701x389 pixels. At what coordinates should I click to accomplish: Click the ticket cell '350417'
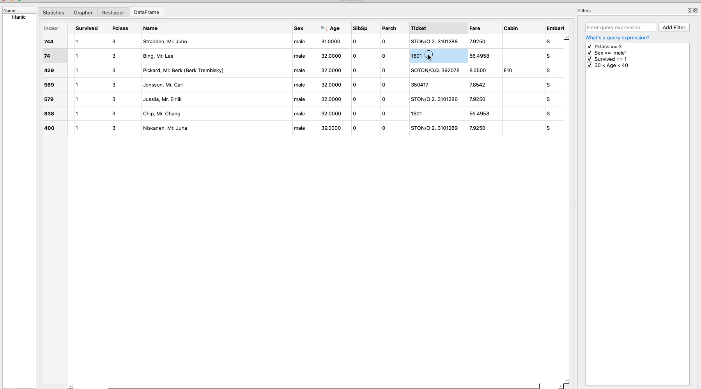[x=439, y=85]
